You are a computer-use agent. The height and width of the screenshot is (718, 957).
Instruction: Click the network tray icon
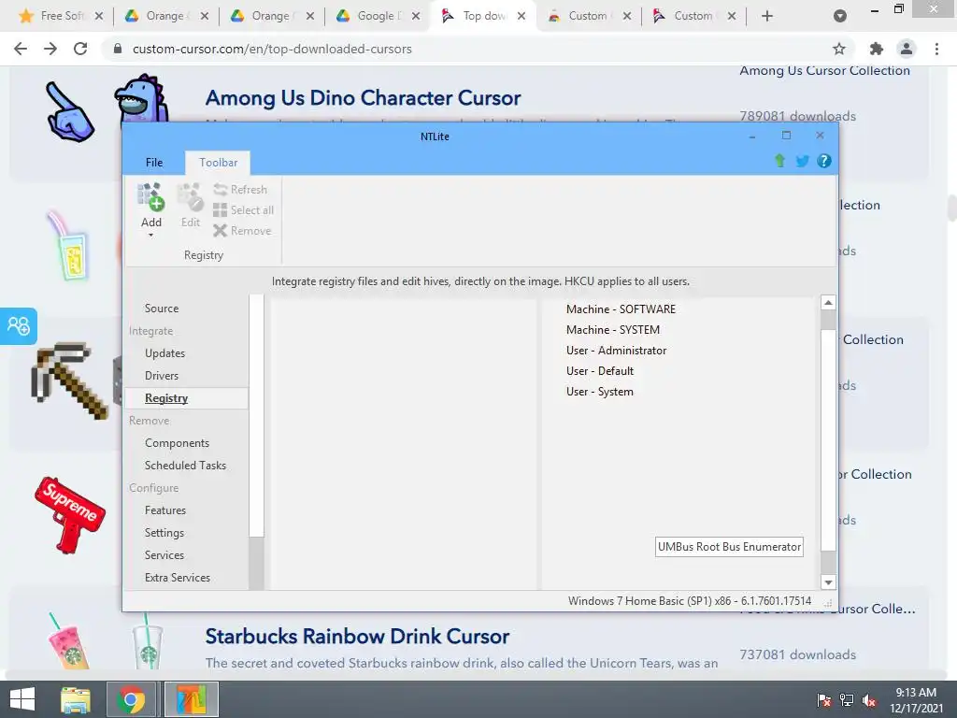pyautogui.click(x=847, y=700)
